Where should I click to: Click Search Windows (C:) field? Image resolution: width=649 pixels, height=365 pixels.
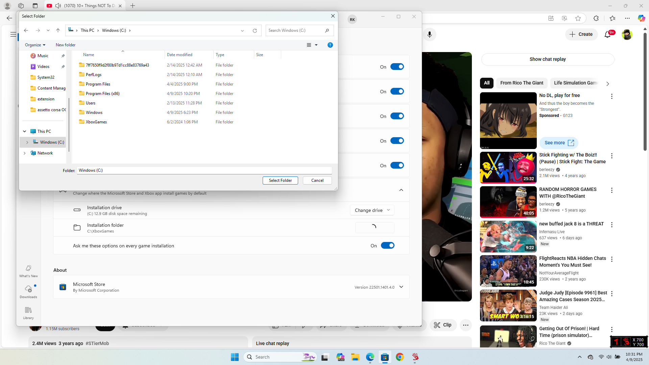coord(299,30)
